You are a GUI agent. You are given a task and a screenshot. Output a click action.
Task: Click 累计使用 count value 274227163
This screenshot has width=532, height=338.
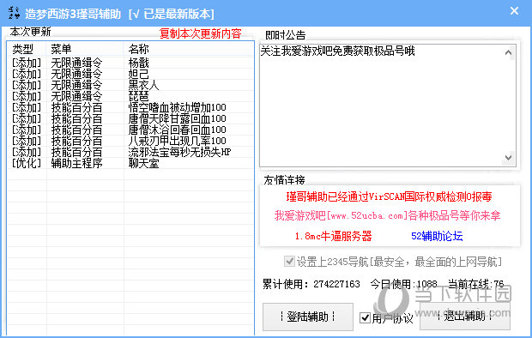click(336, 284)
